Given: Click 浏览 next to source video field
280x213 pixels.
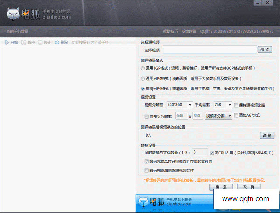Looking at the screenshot, I should [x=265, y=50].
